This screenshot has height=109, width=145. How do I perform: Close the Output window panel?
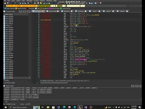(141, 86)
